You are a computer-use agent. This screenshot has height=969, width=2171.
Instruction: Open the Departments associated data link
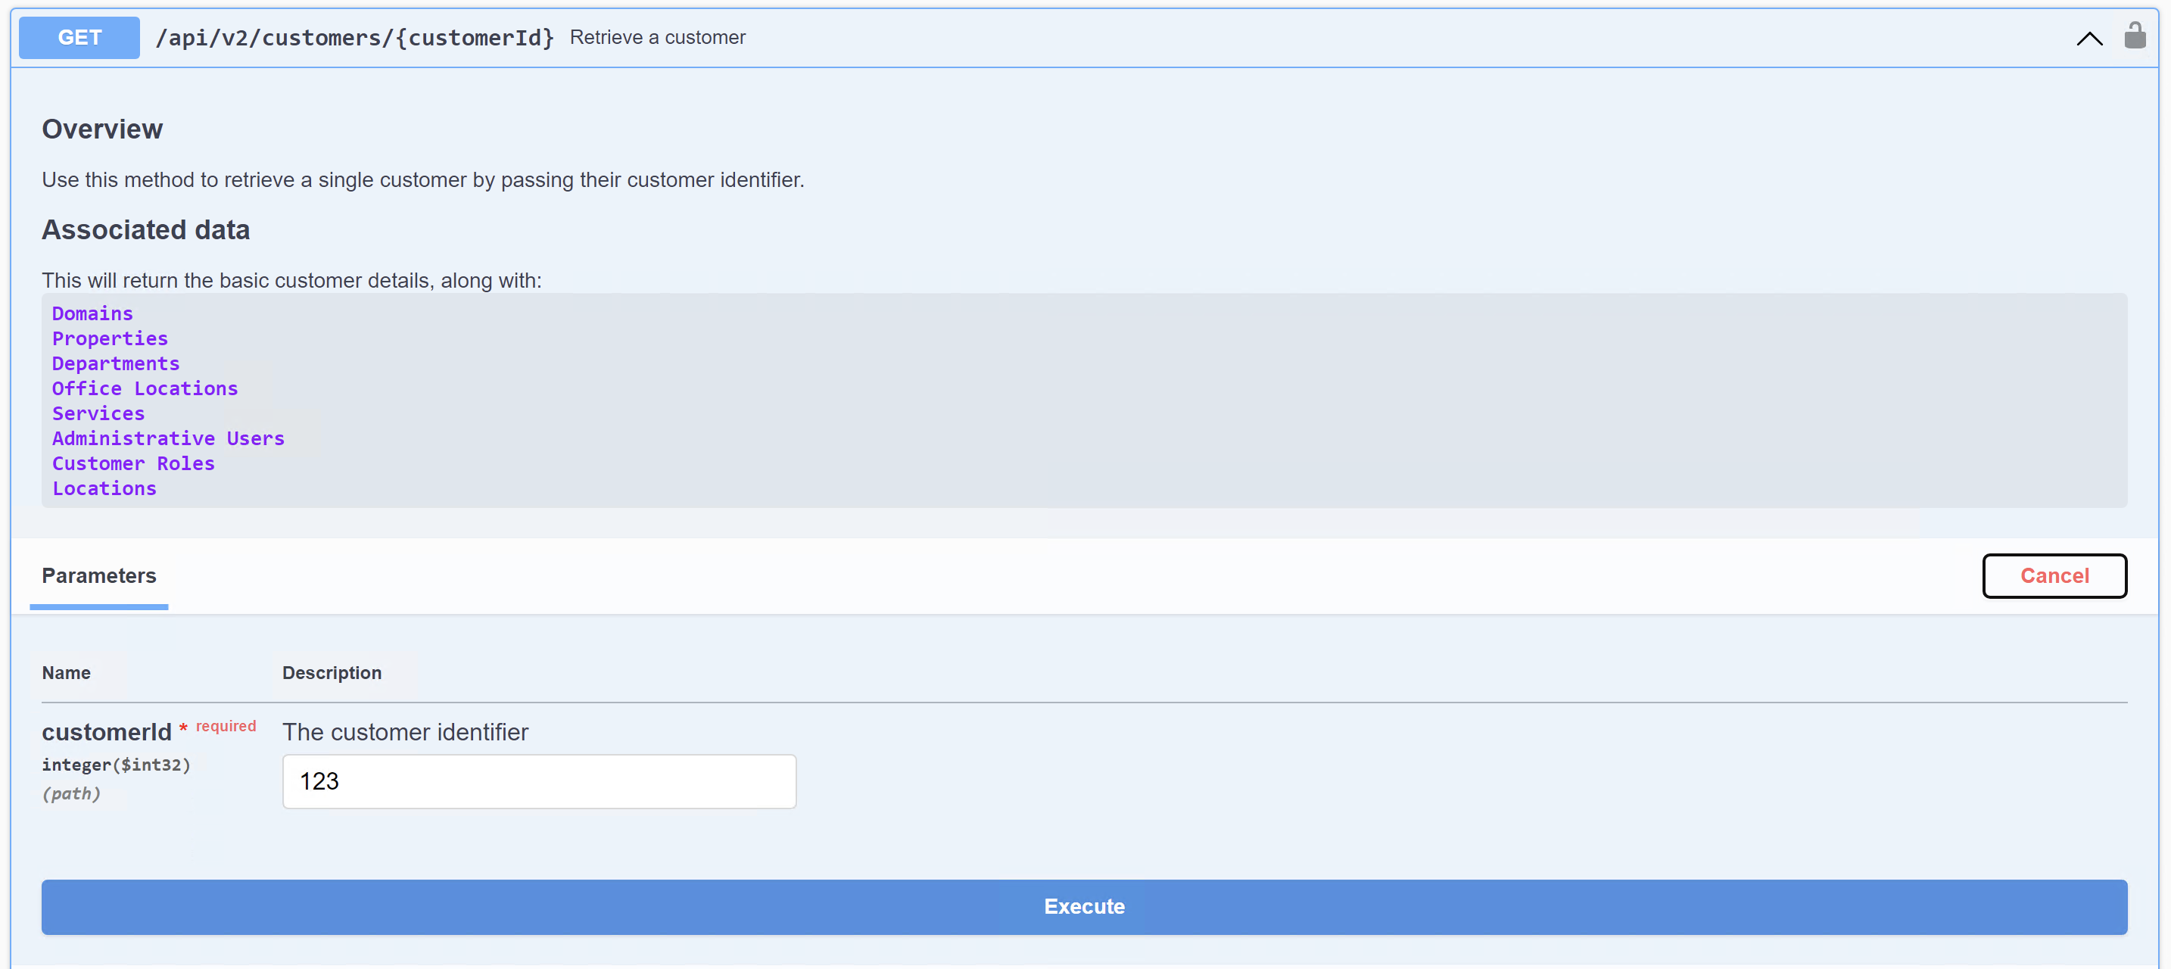click(x=116, y=363)
